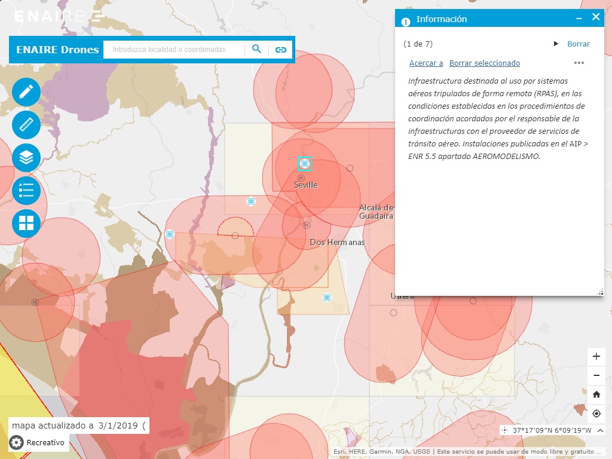Go to the default home extent
This screenshot has height=459, width=612.
(596, 394)
